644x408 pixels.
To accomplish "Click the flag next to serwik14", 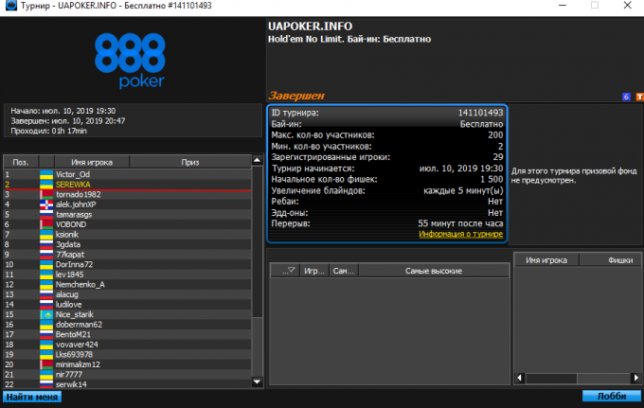I will pyautogui.click(x=46, y=384).
